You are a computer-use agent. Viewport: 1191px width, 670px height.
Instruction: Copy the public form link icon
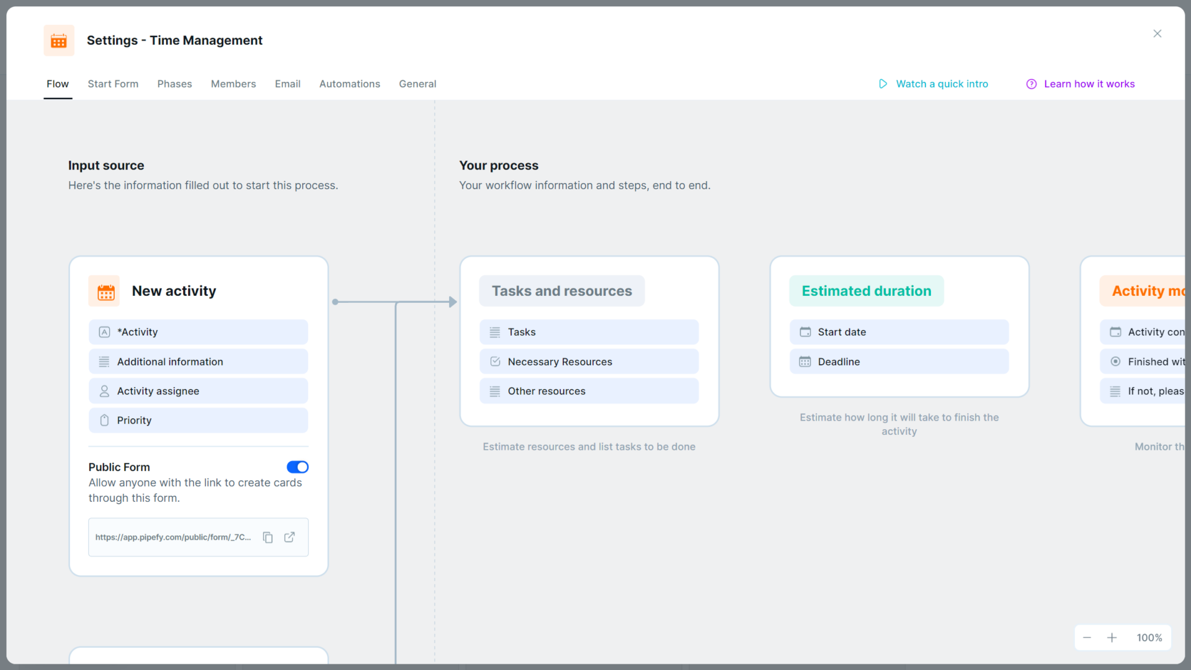[268, 537]
